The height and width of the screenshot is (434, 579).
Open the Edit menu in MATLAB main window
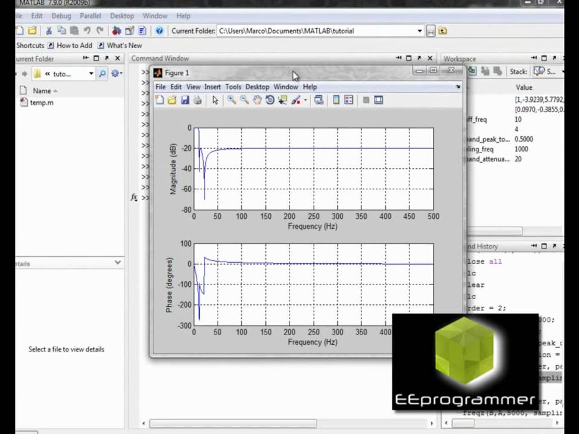37,16
